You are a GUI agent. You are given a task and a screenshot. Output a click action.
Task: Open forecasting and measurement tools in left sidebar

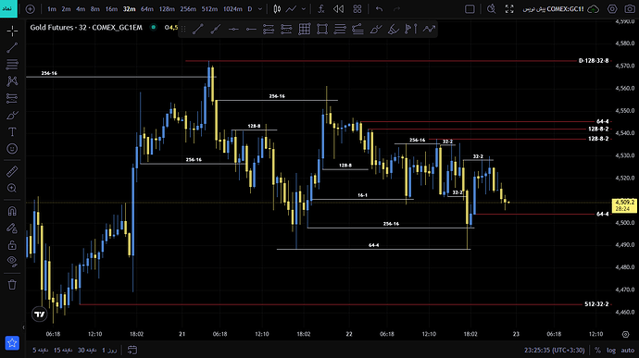pos(12,98)
